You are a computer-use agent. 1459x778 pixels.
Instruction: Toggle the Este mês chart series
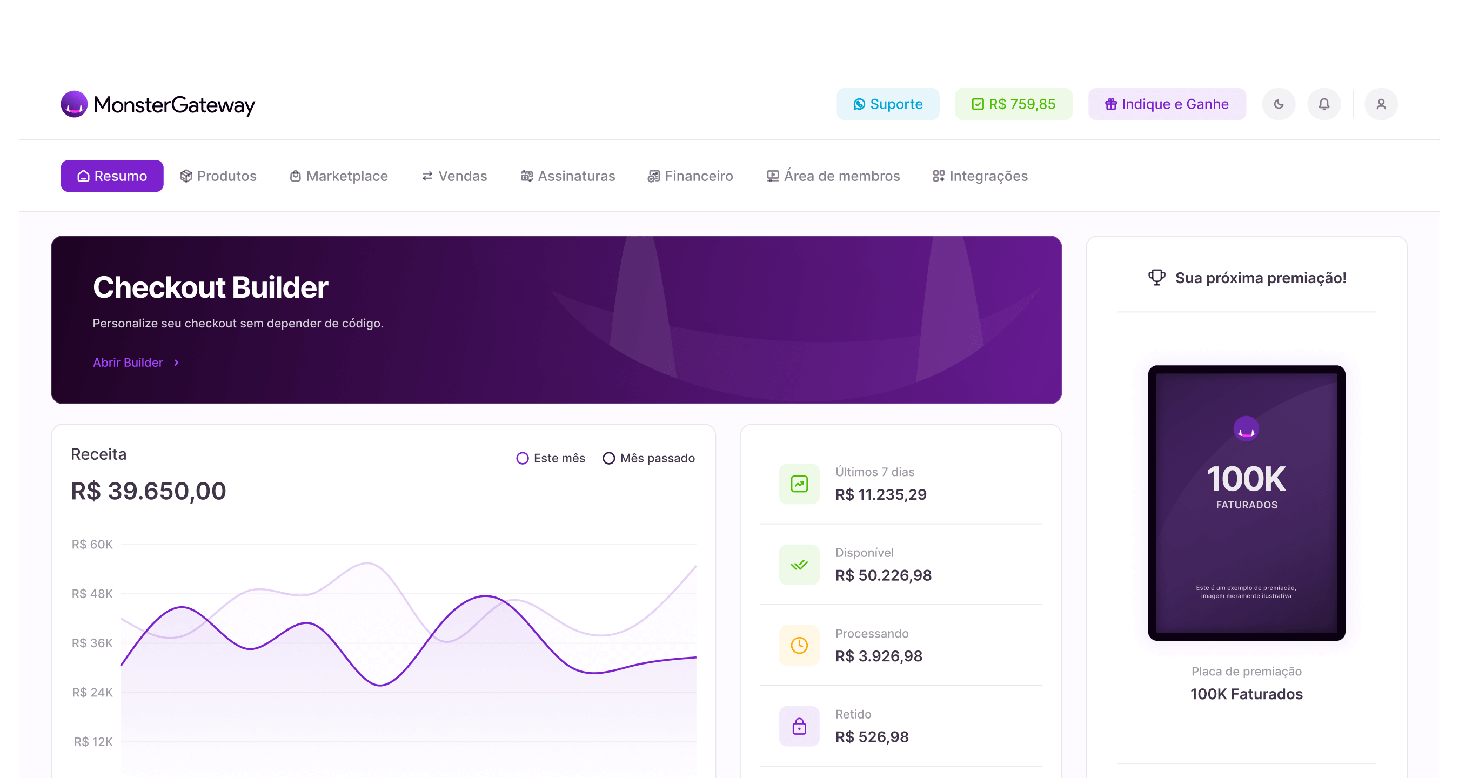pyautogui.click(x=551, y=458)
